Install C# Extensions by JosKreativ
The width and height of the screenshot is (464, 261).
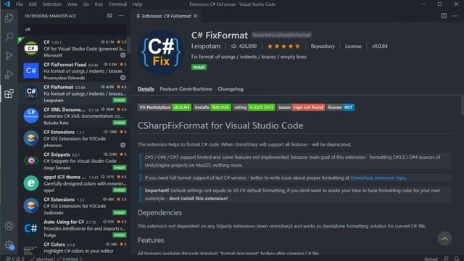pyautogui.click(x=119, y=212)
